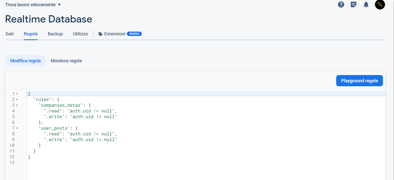Screen dimensions: 394x180
Task: Click the NUOVA badge
Action: [134, 34]
